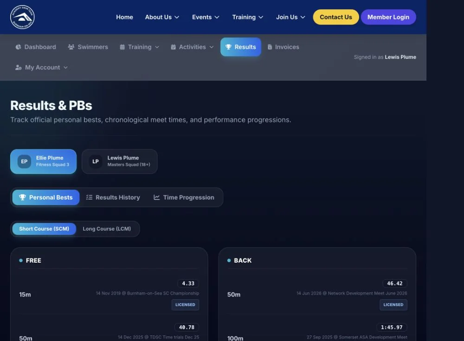Click the 15m Free LICENSED badge

[185, 305]
